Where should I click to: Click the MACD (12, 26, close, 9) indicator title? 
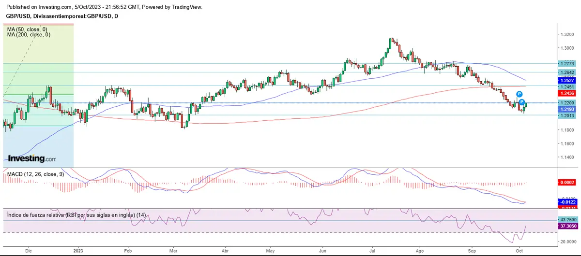click(34, 174)
